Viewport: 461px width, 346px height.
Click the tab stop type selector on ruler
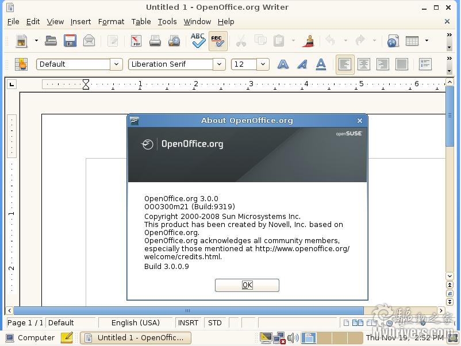[11, 84]
